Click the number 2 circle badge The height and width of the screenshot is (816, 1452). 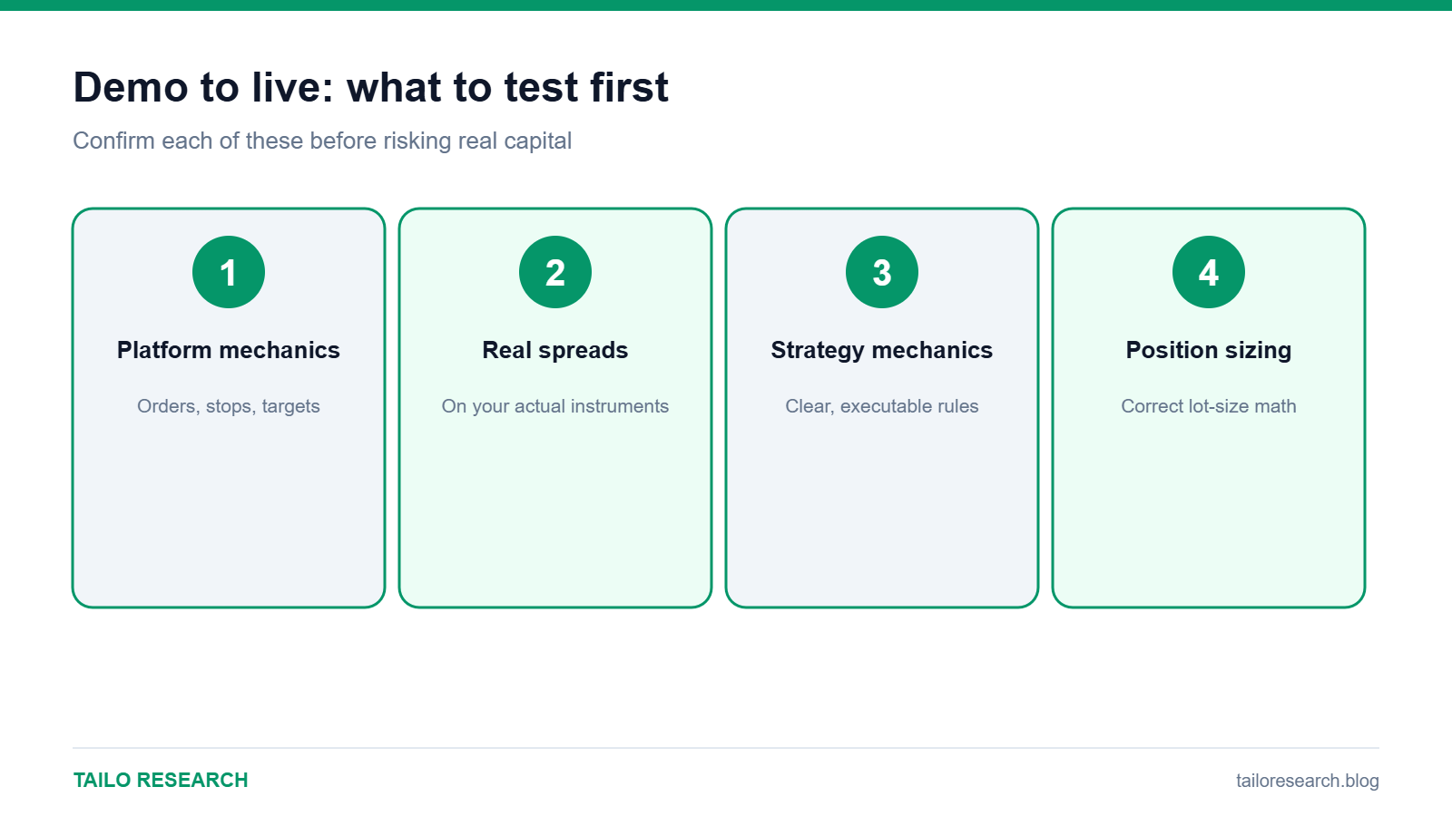(555, 272)
